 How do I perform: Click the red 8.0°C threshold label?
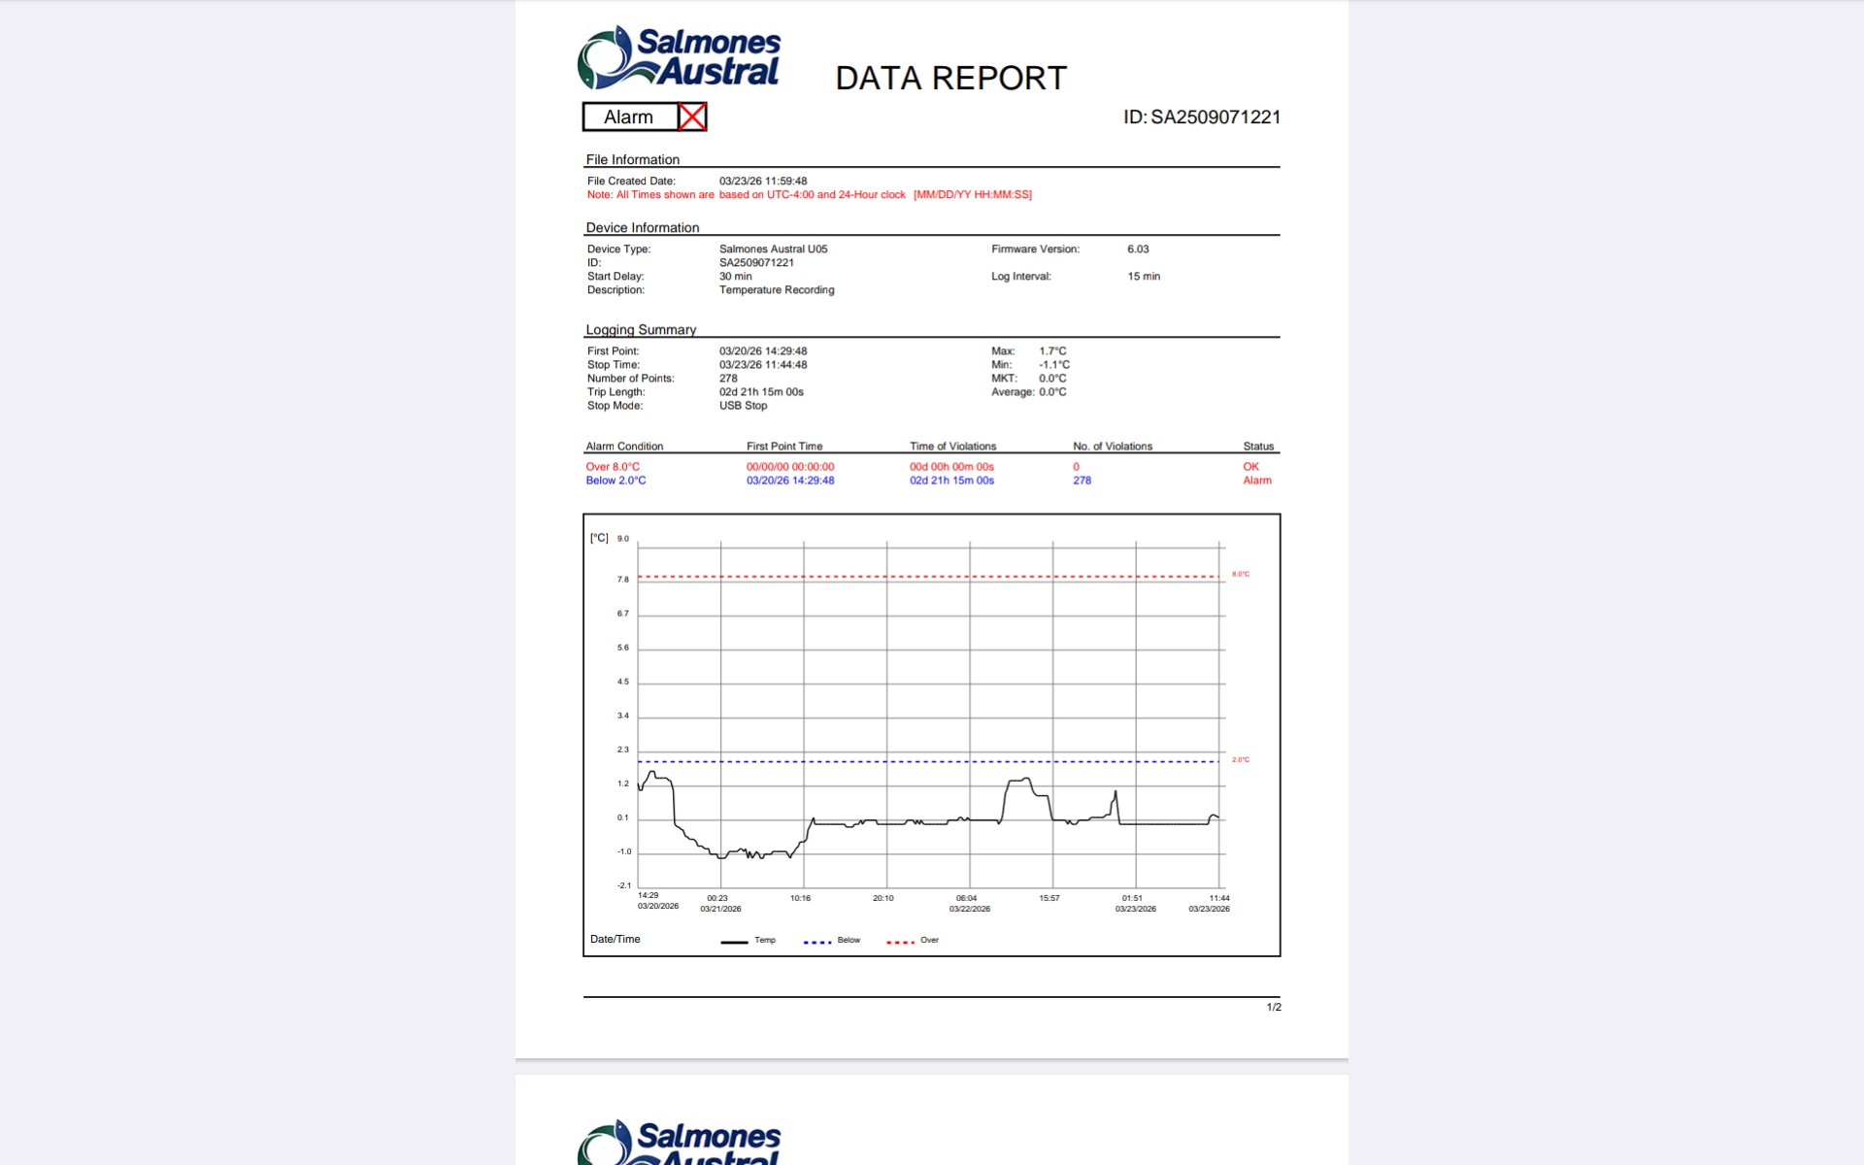click(1241, 575)
